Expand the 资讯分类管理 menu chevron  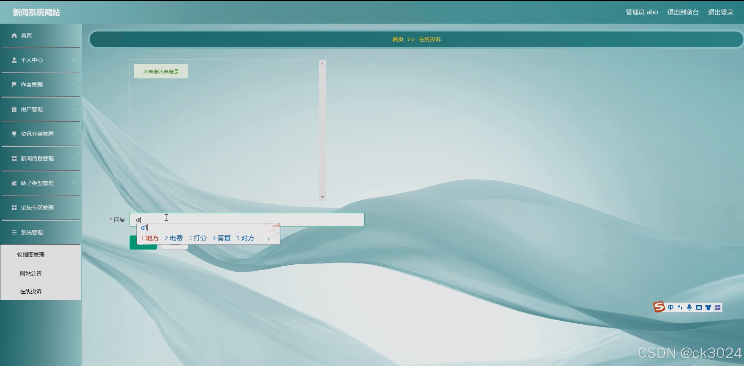(74, 134)
